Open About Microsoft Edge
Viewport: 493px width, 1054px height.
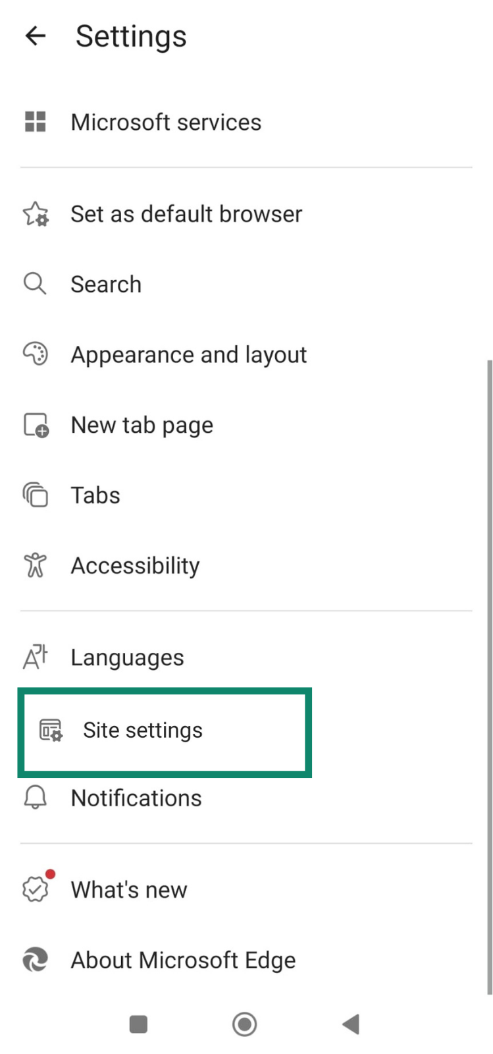pos(183,960)
